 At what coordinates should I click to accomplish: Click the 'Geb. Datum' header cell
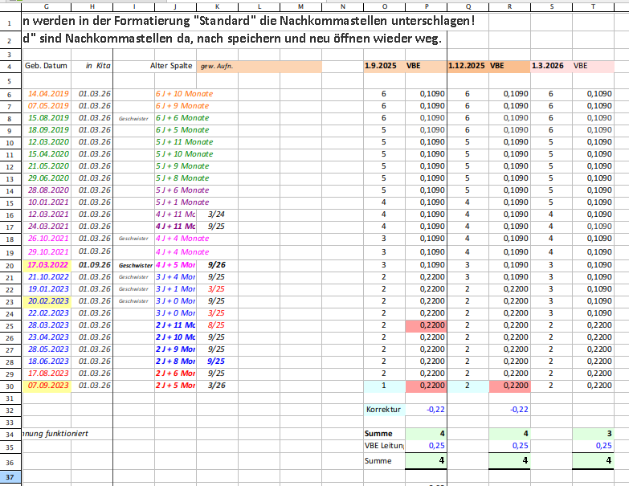(x=46, y=66)
